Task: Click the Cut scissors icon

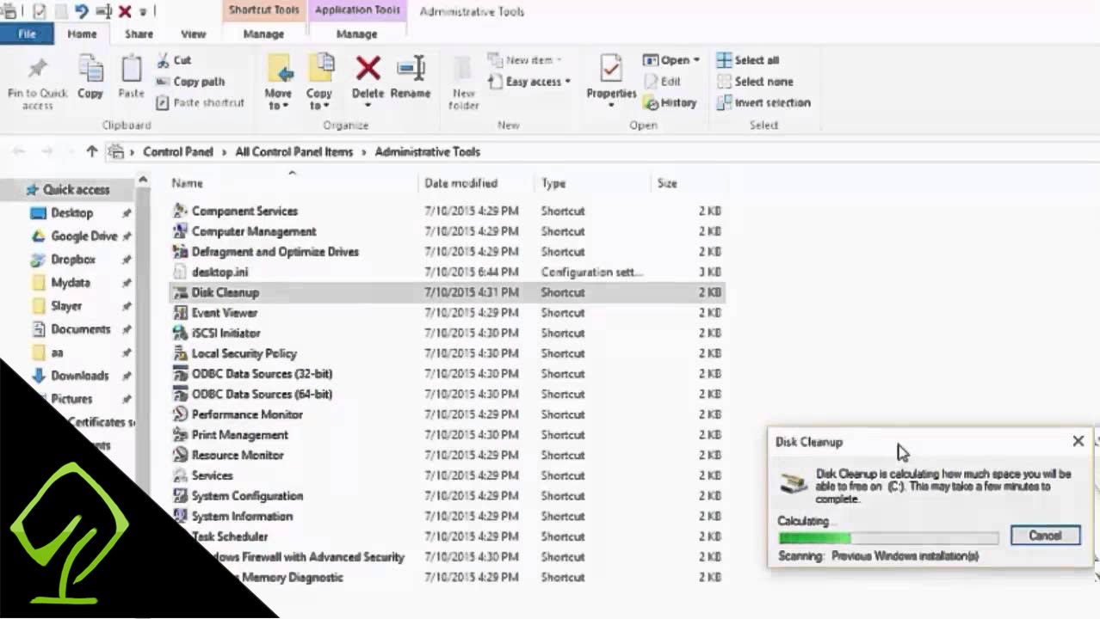Action: (x=163, y=60)
